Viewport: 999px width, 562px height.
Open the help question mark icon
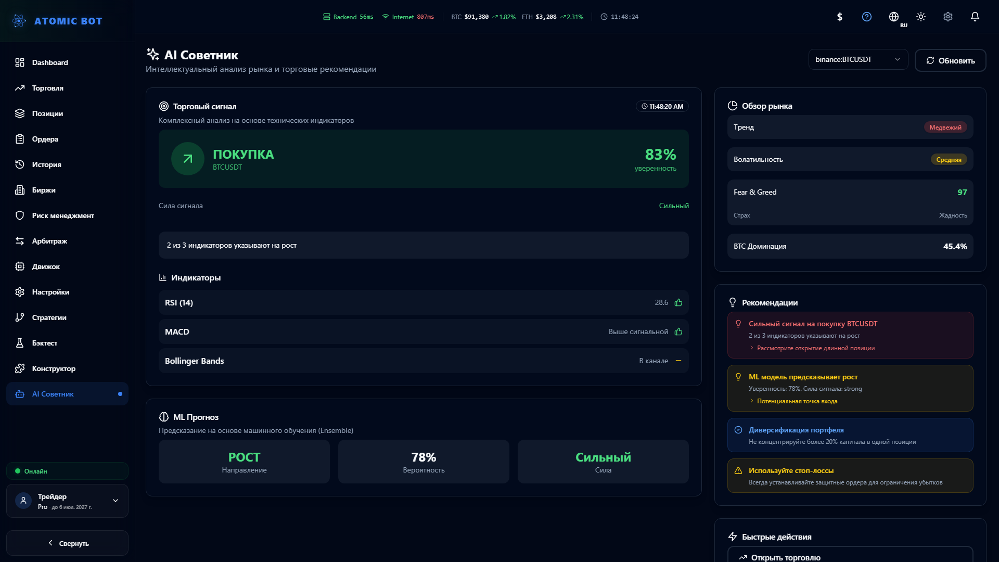866,17
